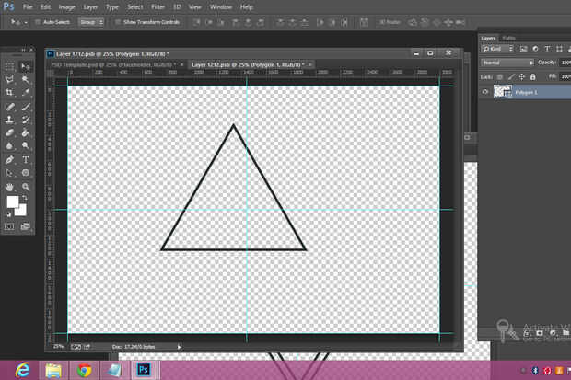Filter layers by shape layers icon
Screen dimensions: 571x380
pos(559,49)
